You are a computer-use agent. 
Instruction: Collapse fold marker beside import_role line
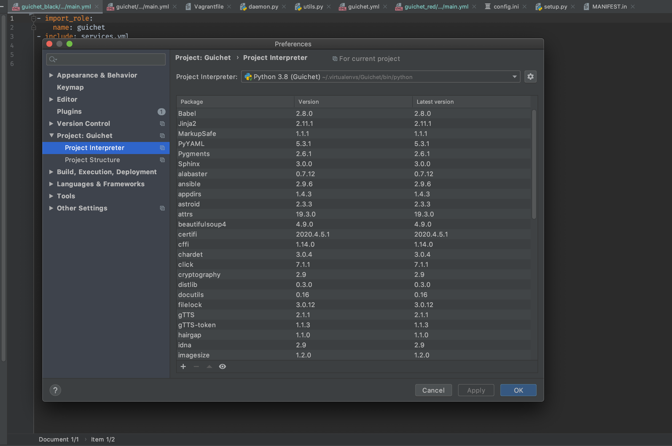point(33,18)
